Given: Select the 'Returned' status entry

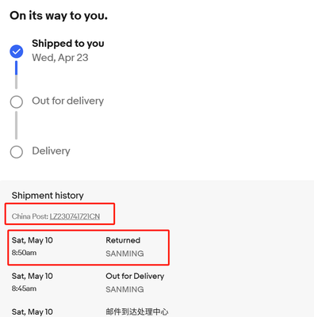Looking at the screenshot, I should click(123, 240).
